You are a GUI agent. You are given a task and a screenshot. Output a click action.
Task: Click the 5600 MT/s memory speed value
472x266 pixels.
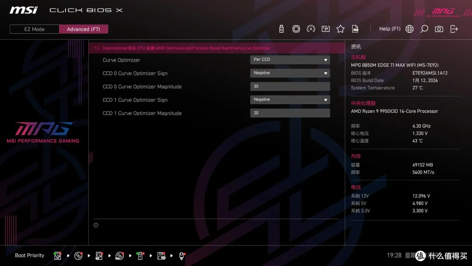pyautogui.click(x=423, y=172)
